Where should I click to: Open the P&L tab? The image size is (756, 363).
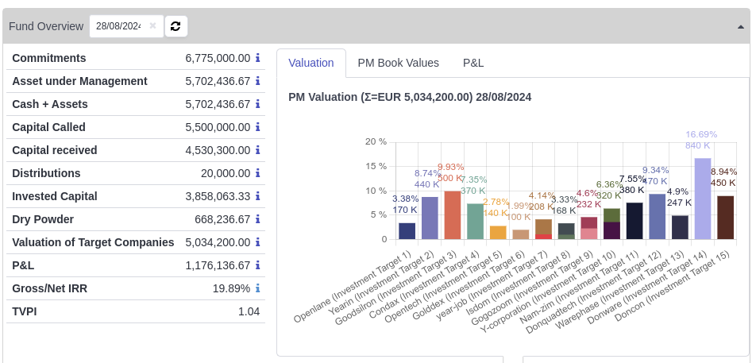[473, 63]
